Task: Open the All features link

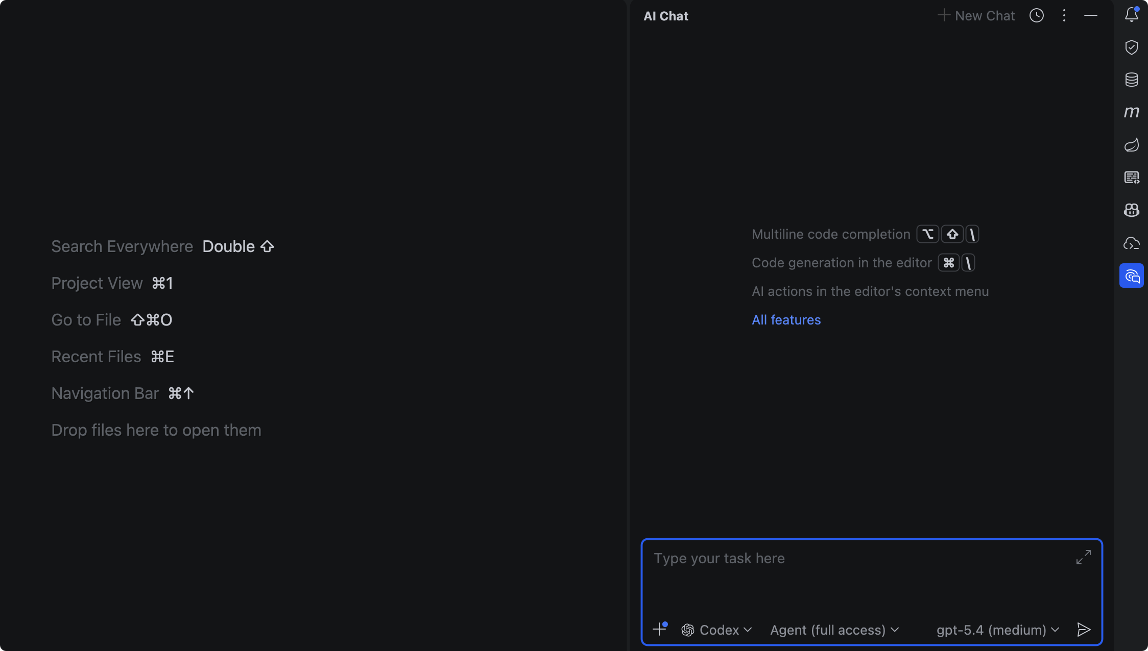Action: pos(786,320)
